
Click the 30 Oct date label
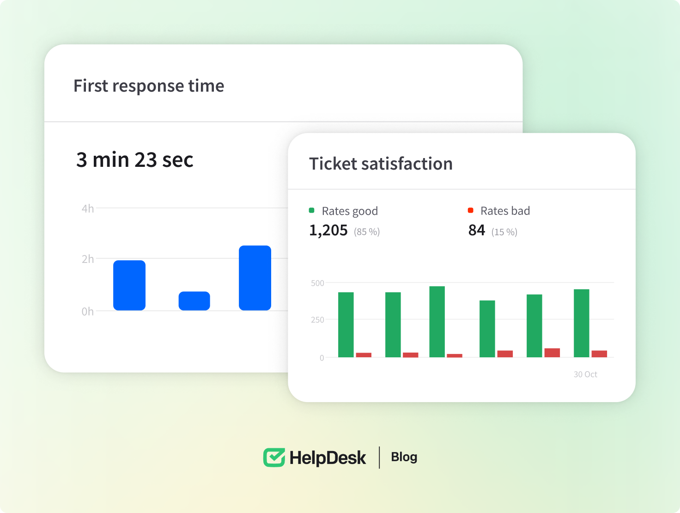point(585,374)
